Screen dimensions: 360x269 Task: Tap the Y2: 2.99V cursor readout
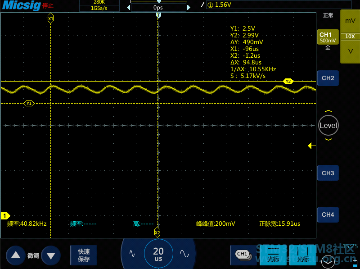244,35
